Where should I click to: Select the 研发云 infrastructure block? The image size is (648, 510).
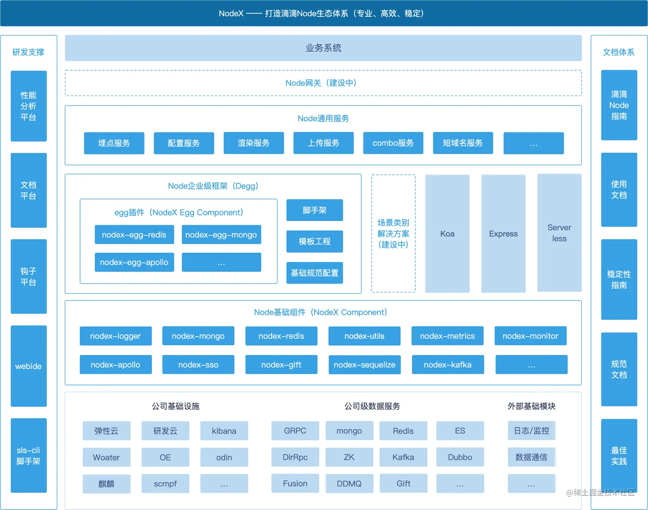pos(165,431)
